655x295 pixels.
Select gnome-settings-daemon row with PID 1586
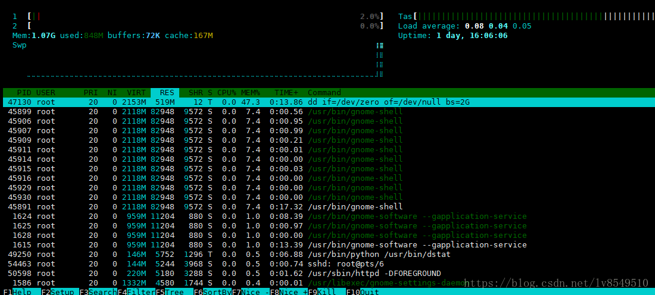pyautogui.click(x=329, y=283)
